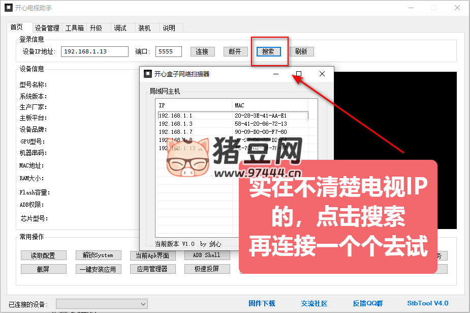Click the 解锁System unlock button
The image size is (470, 313).
pyautogui.click(x=98, y=255)
